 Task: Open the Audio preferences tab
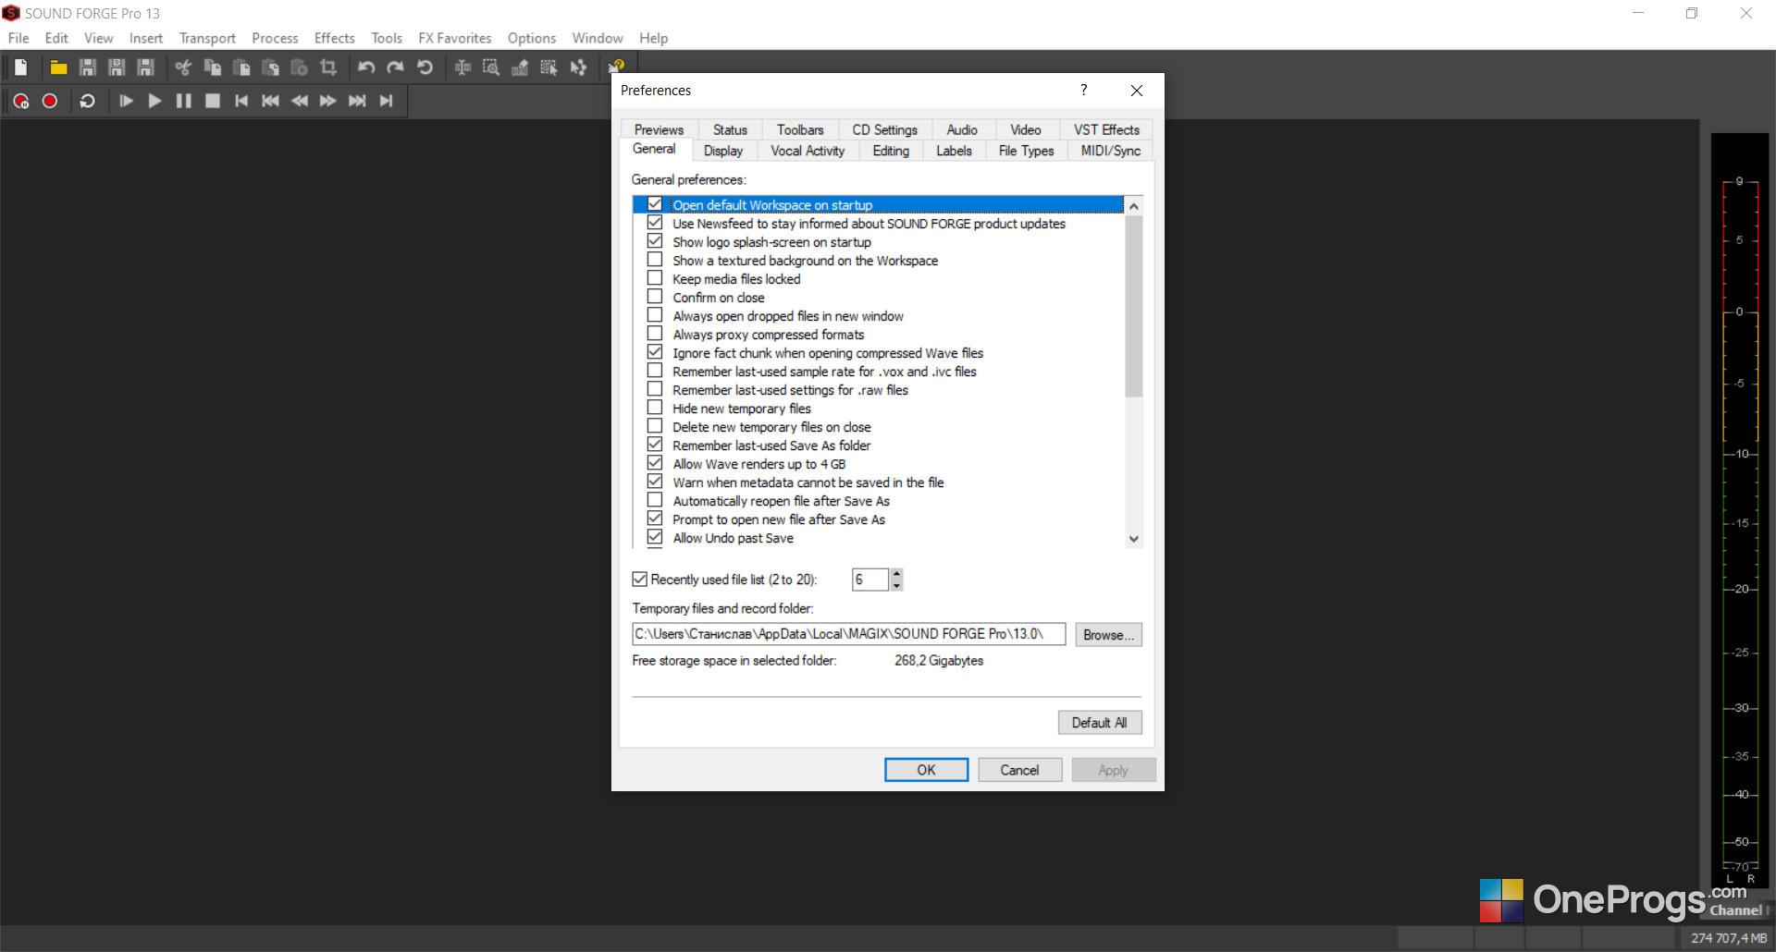pyautogui.click(x=962, y=129)
